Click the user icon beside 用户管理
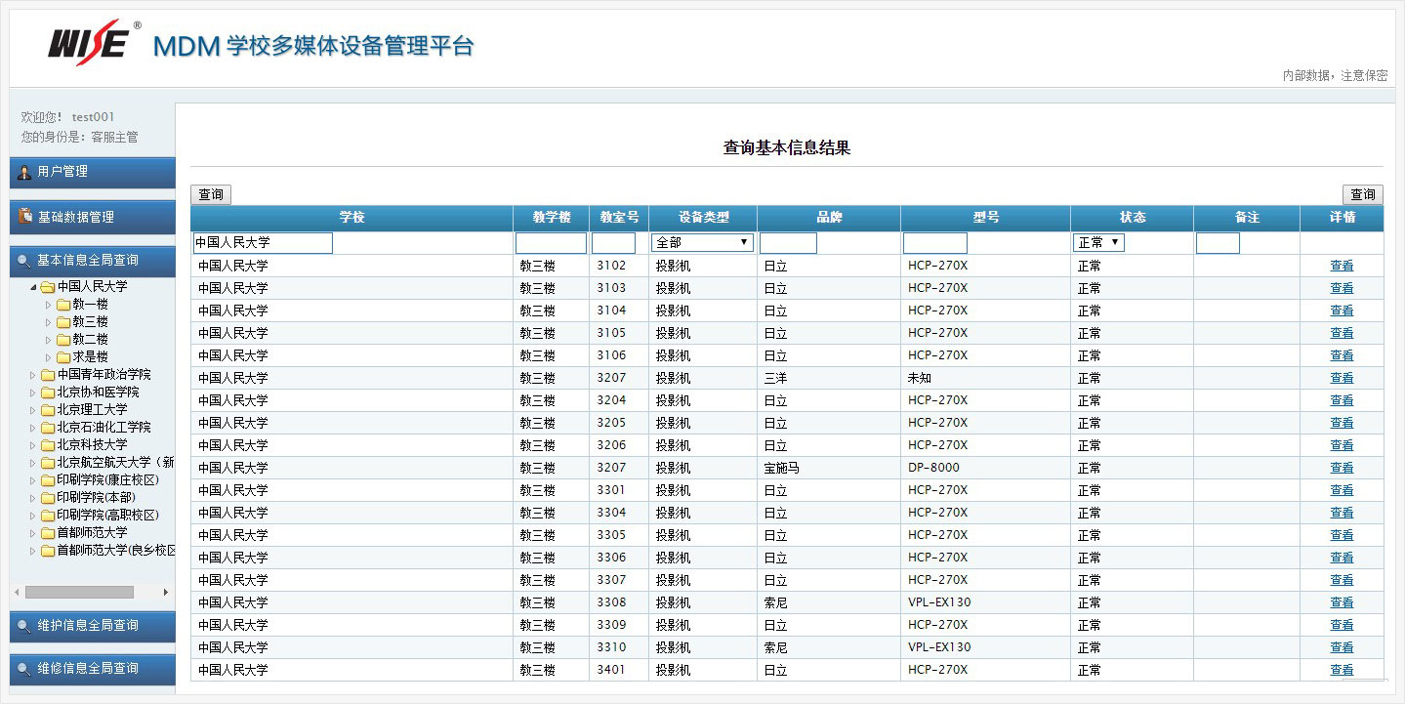1405x704 pixels. (24, 172)
